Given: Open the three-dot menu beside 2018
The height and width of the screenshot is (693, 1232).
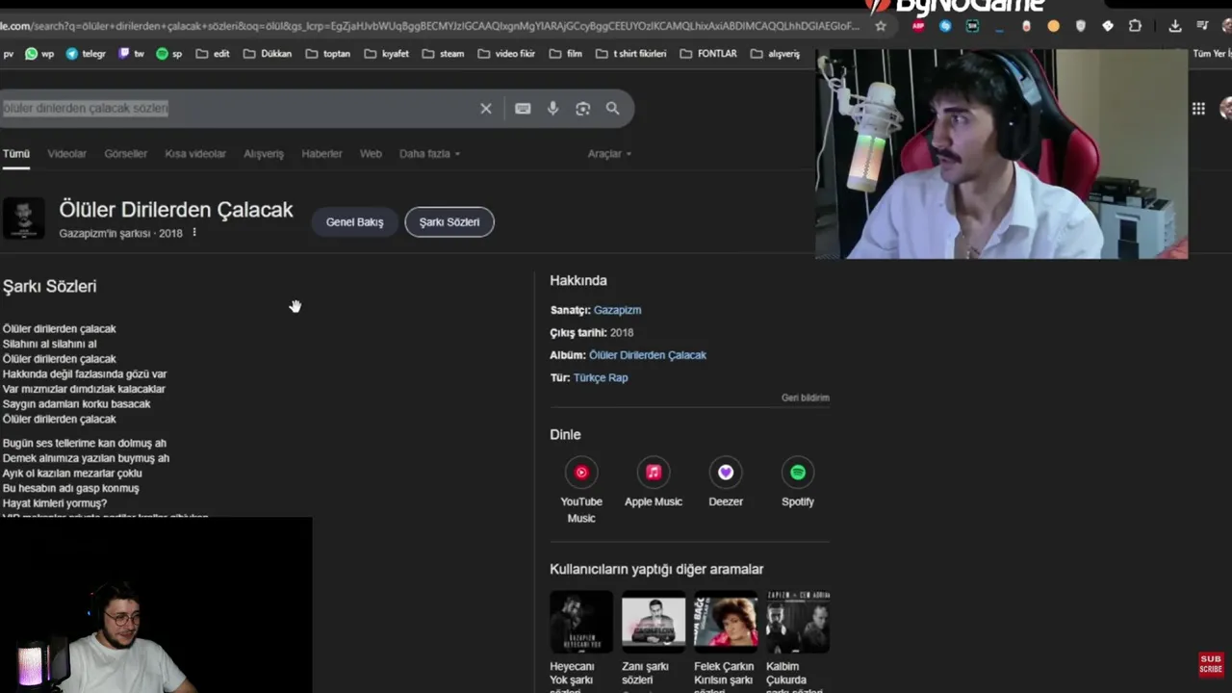Looking at the screenshot, I should pos(194,233).
